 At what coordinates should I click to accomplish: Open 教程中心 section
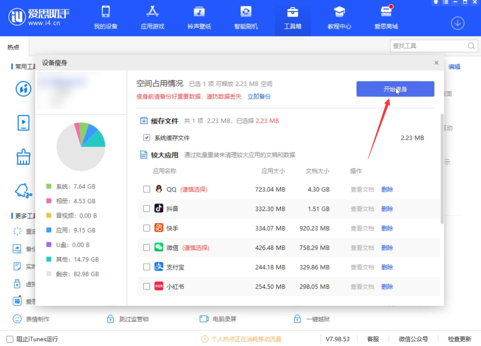(339, 18)
